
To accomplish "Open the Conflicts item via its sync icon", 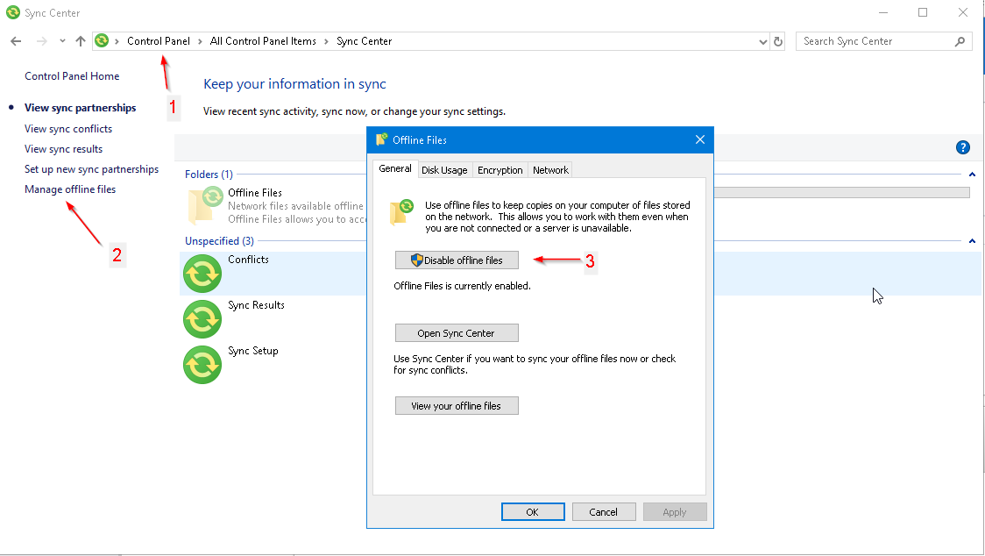I will click(202, 273).
